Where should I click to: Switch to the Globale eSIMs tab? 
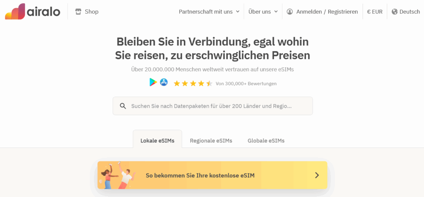pos(266,140)
